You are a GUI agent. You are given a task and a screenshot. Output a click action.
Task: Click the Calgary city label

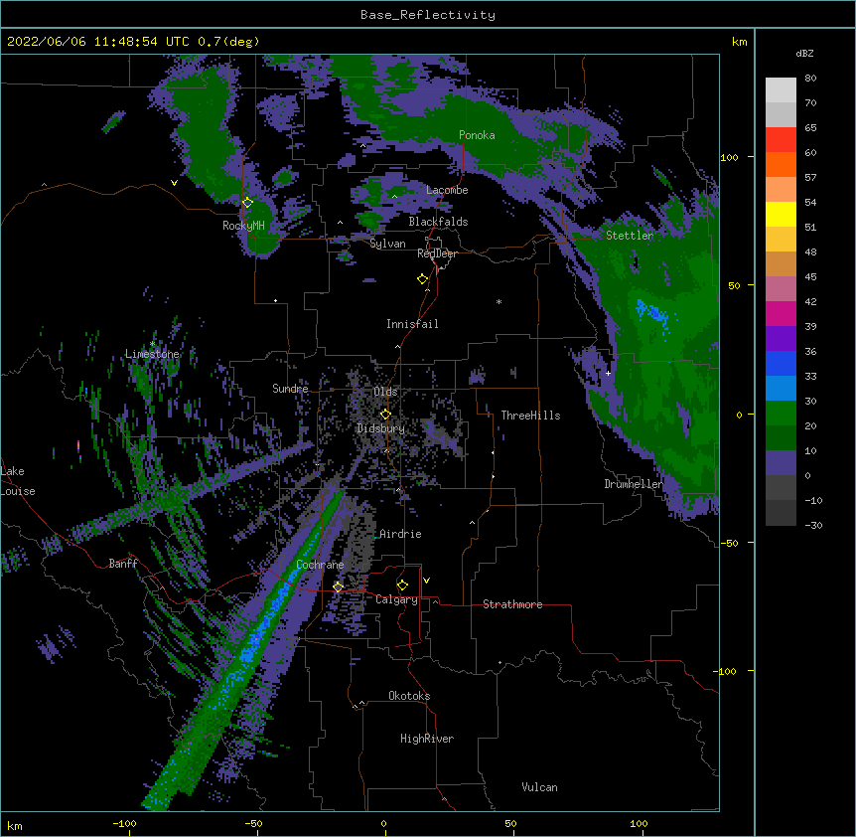pos(396,599)
